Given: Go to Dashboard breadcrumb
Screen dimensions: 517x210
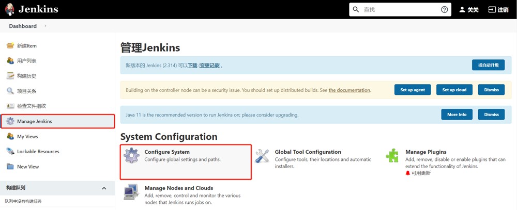Looking at the screenshot, I should (23, 26).
